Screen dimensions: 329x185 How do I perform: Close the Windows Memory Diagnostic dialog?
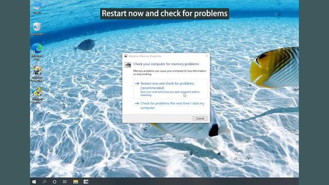tap(207, 56)
